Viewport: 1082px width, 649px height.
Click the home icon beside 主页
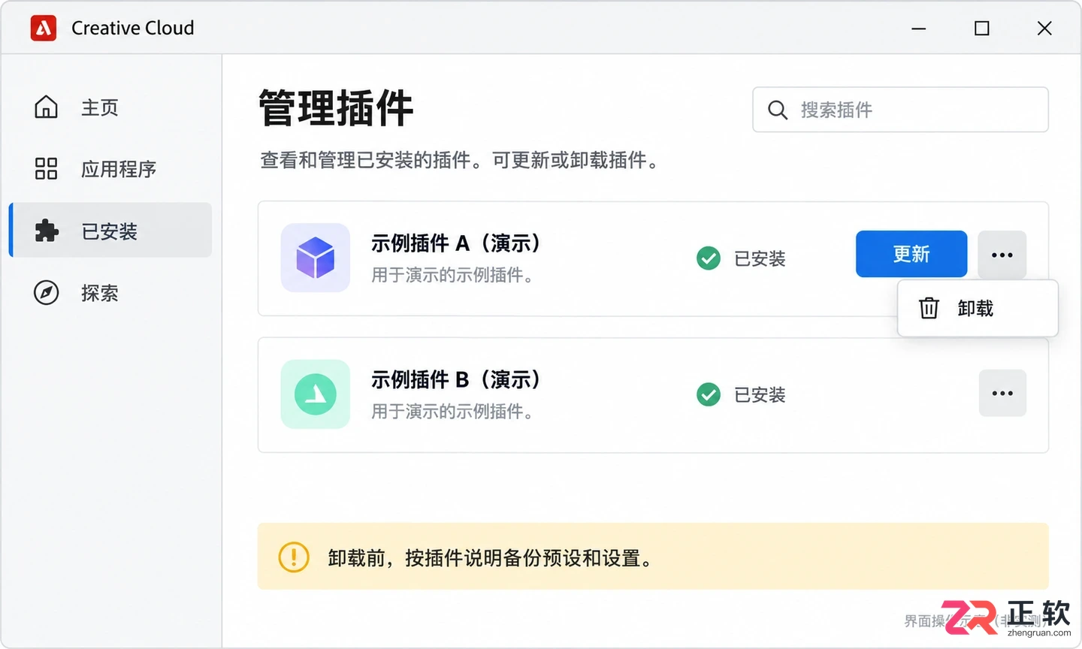click(46, 107)
